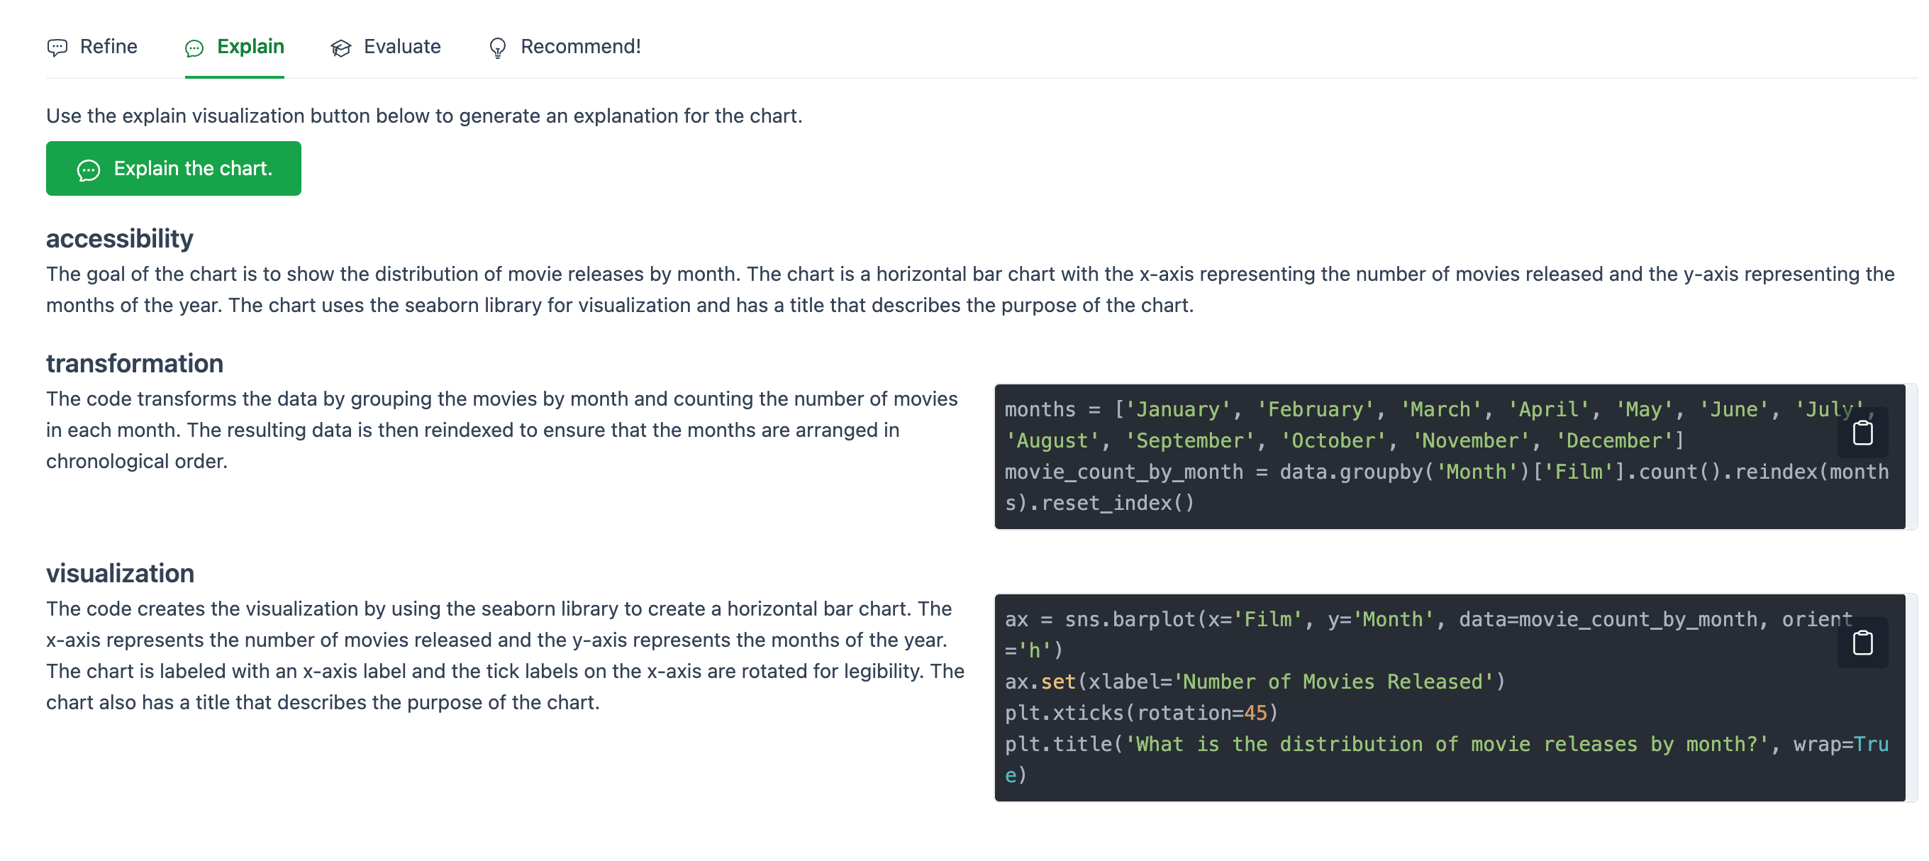Click chat icon inside Explain the chart button

89,170
